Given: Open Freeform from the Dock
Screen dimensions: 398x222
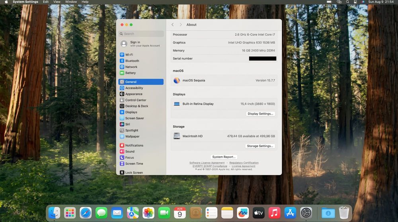Looking at the screenshot, I should coord(243,213).
